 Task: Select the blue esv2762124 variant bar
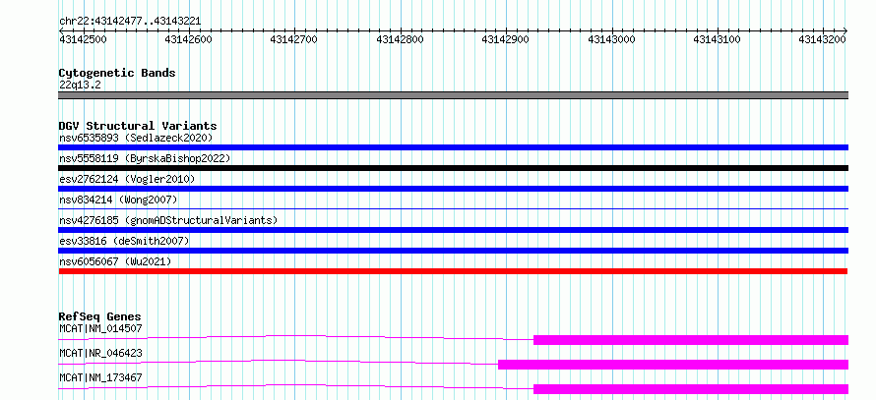coord(453,189)
